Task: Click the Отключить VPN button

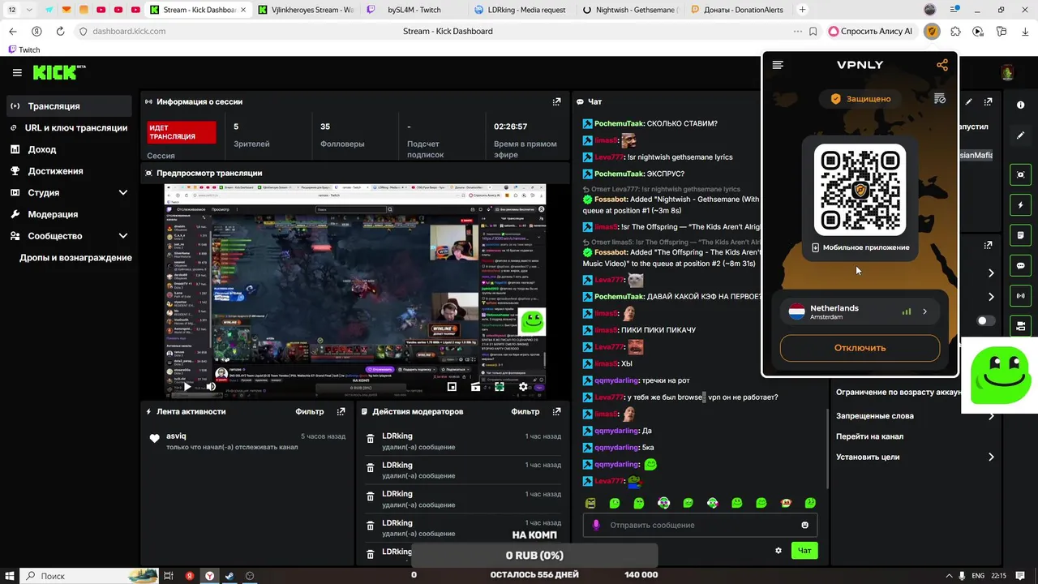Action: [860, 348]
